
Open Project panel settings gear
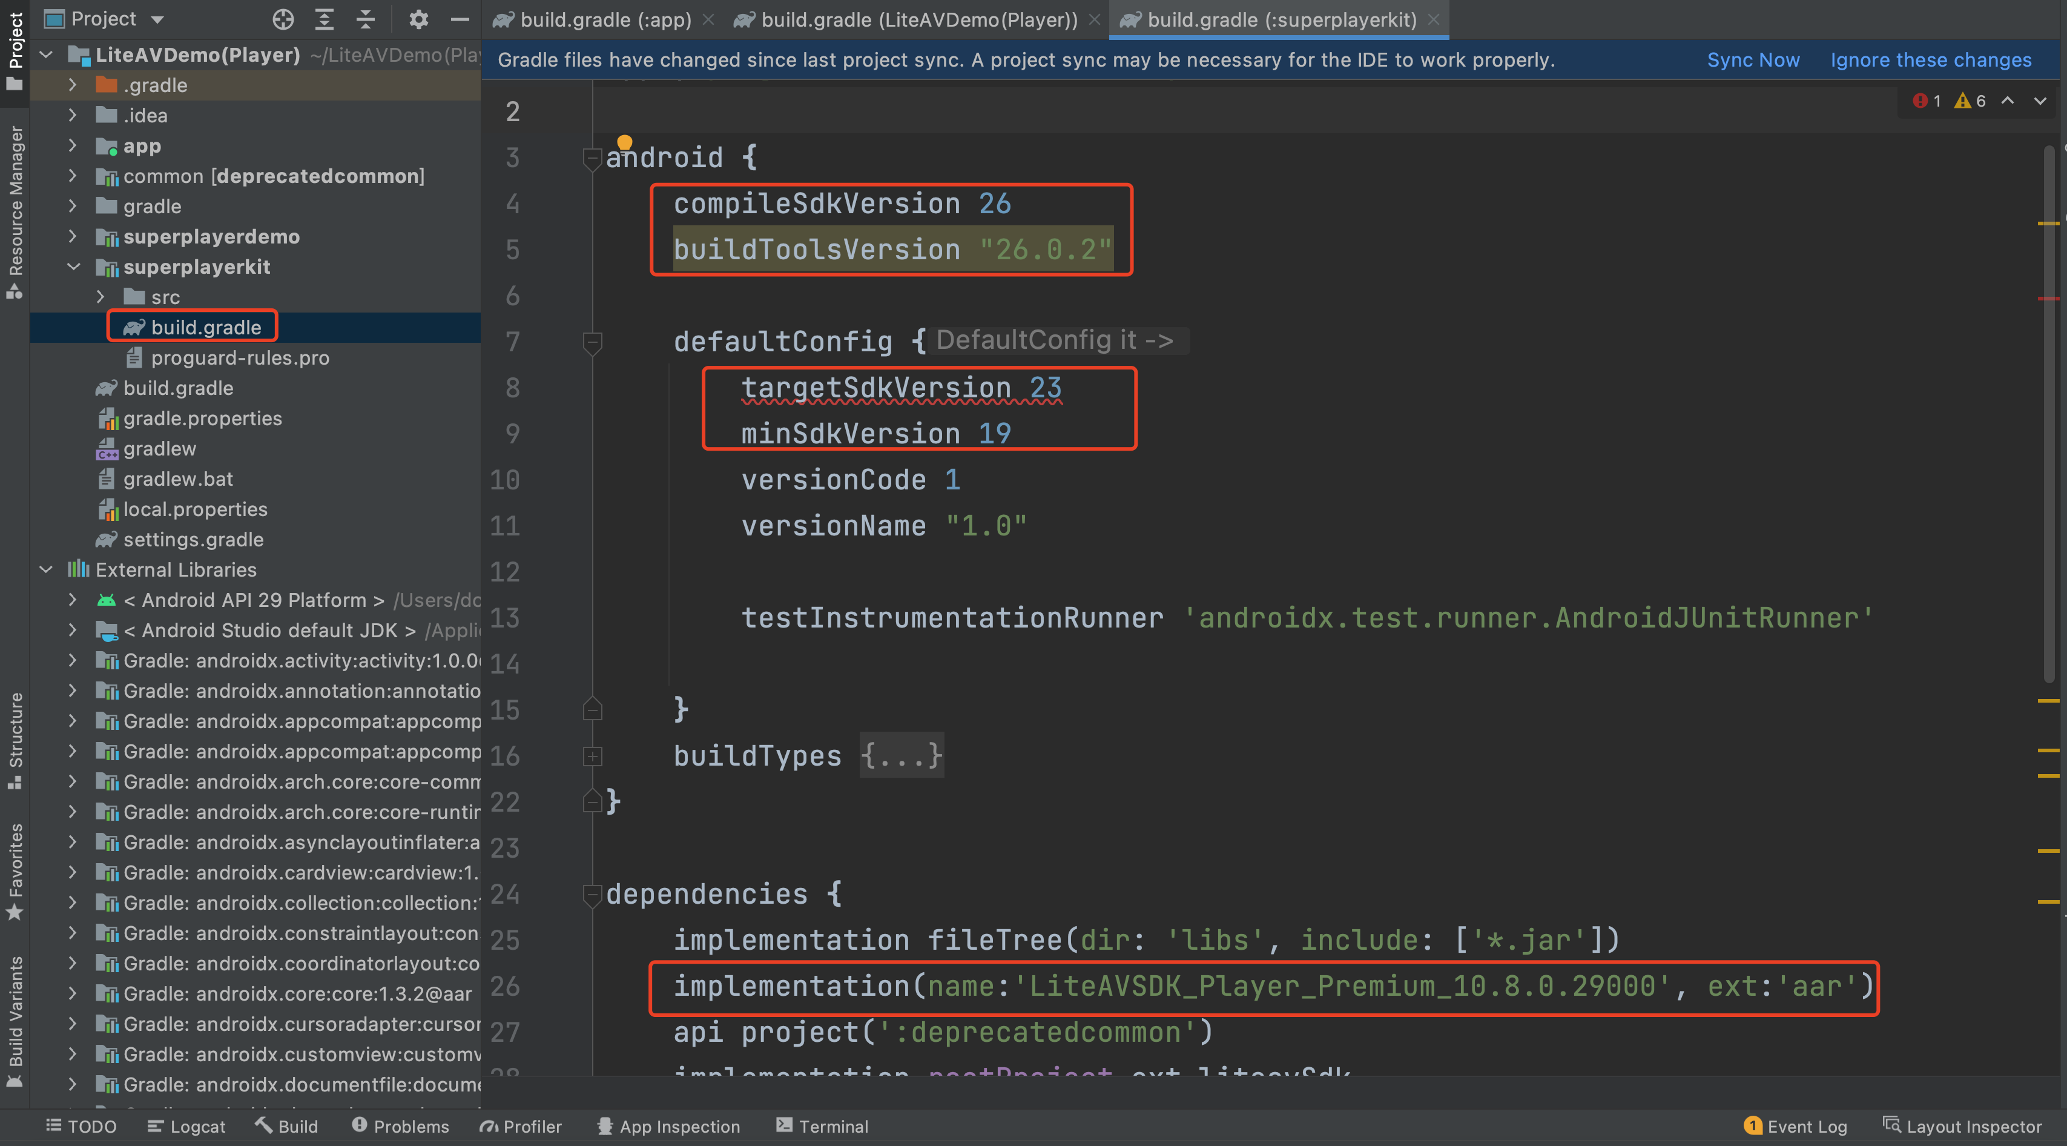pos(418,19)
